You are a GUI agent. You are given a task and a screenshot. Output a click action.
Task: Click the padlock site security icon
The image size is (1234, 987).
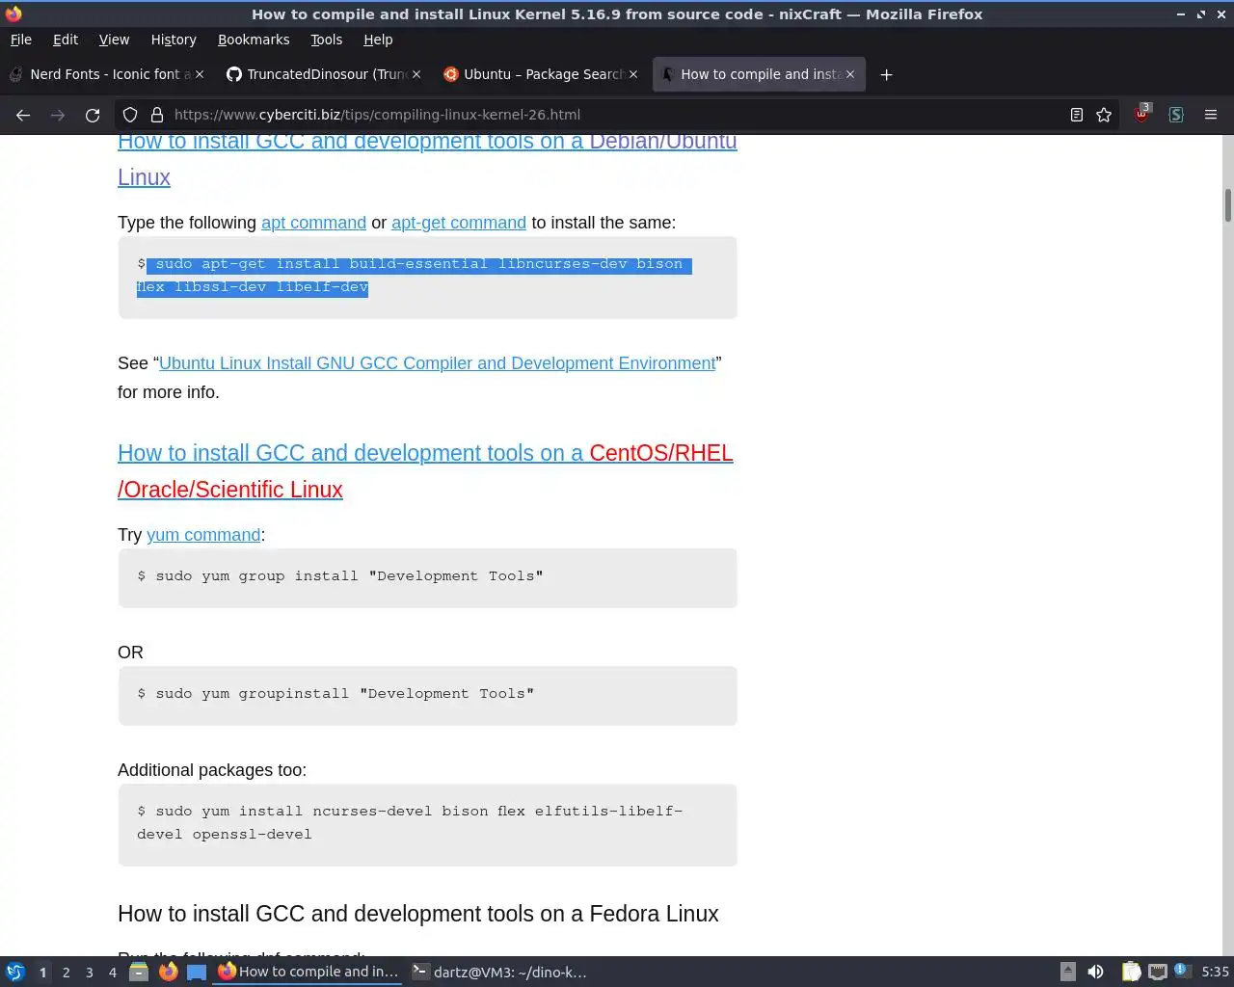point(157,115)
